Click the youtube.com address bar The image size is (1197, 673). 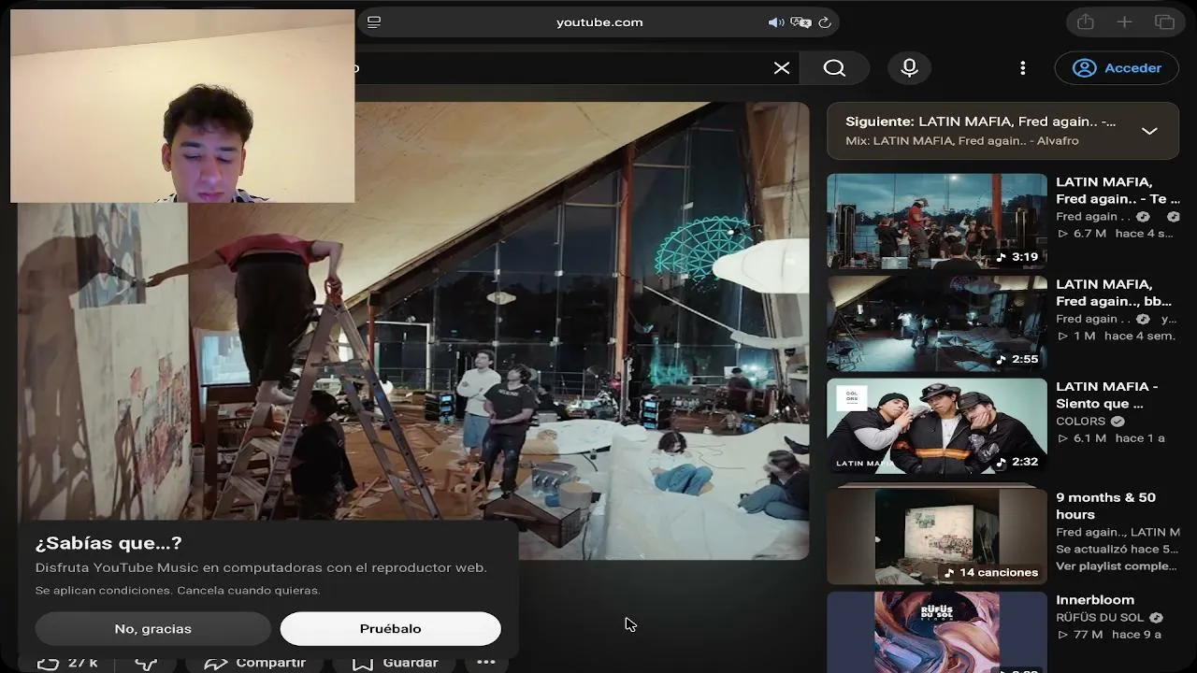(599, 22)
